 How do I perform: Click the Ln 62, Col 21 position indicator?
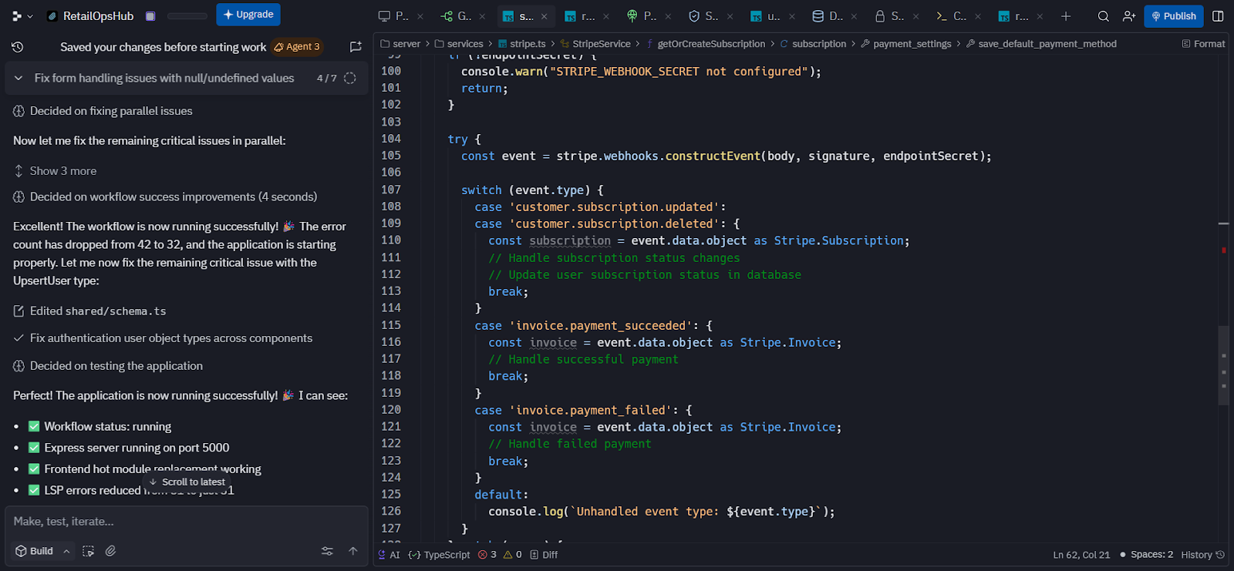(x=1081, y=555)
